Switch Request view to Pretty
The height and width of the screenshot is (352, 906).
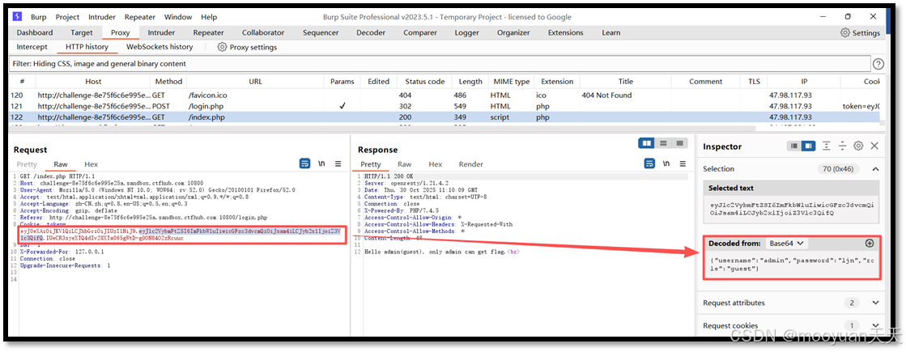pos(27,164)
